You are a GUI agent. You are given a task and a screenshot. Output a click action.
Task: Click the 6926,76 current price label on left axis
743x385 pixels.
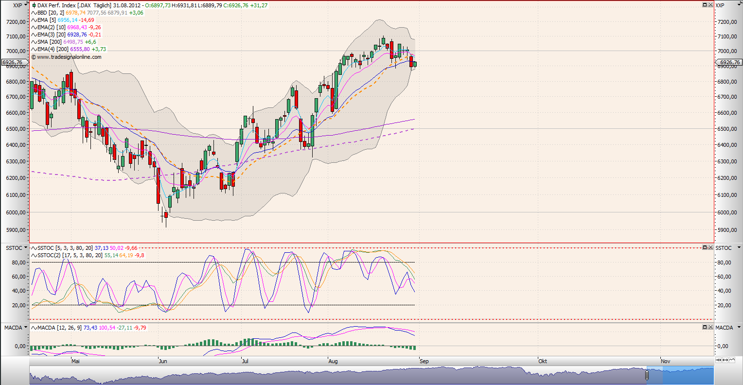pos(13,62)
